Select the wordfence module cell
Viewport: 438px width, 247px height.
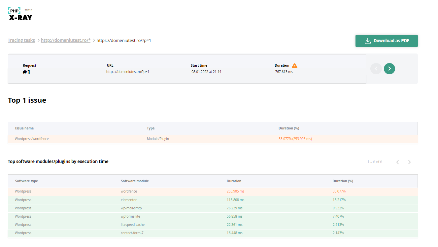click(x=129, y=191)
